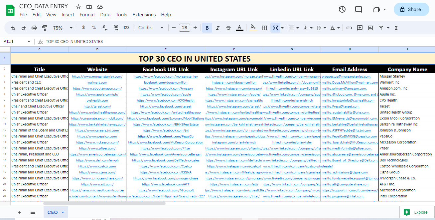This screenshot has width=435, height=220.
Task: Open the zoom level 75% dropdown
Action: [x=63, y=28]
